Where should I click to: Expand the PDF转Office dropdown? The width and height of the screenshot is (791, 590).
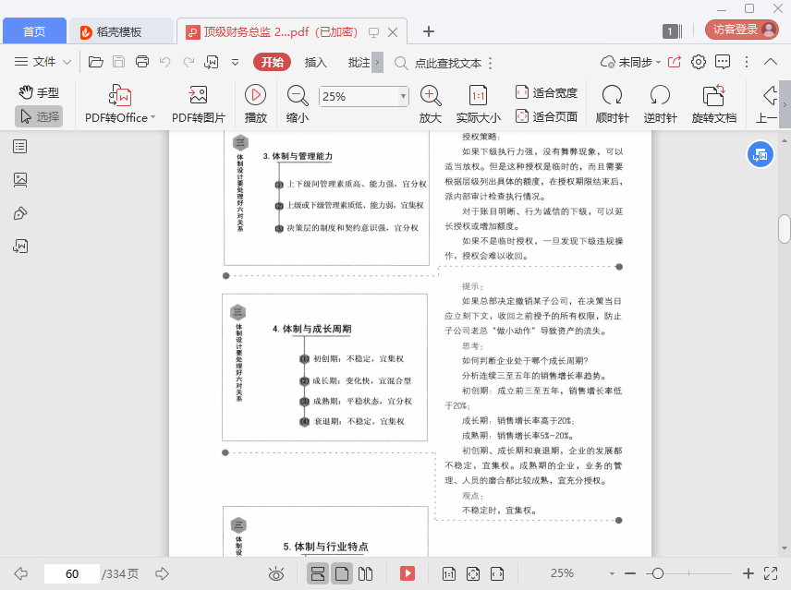coord(152,118)
